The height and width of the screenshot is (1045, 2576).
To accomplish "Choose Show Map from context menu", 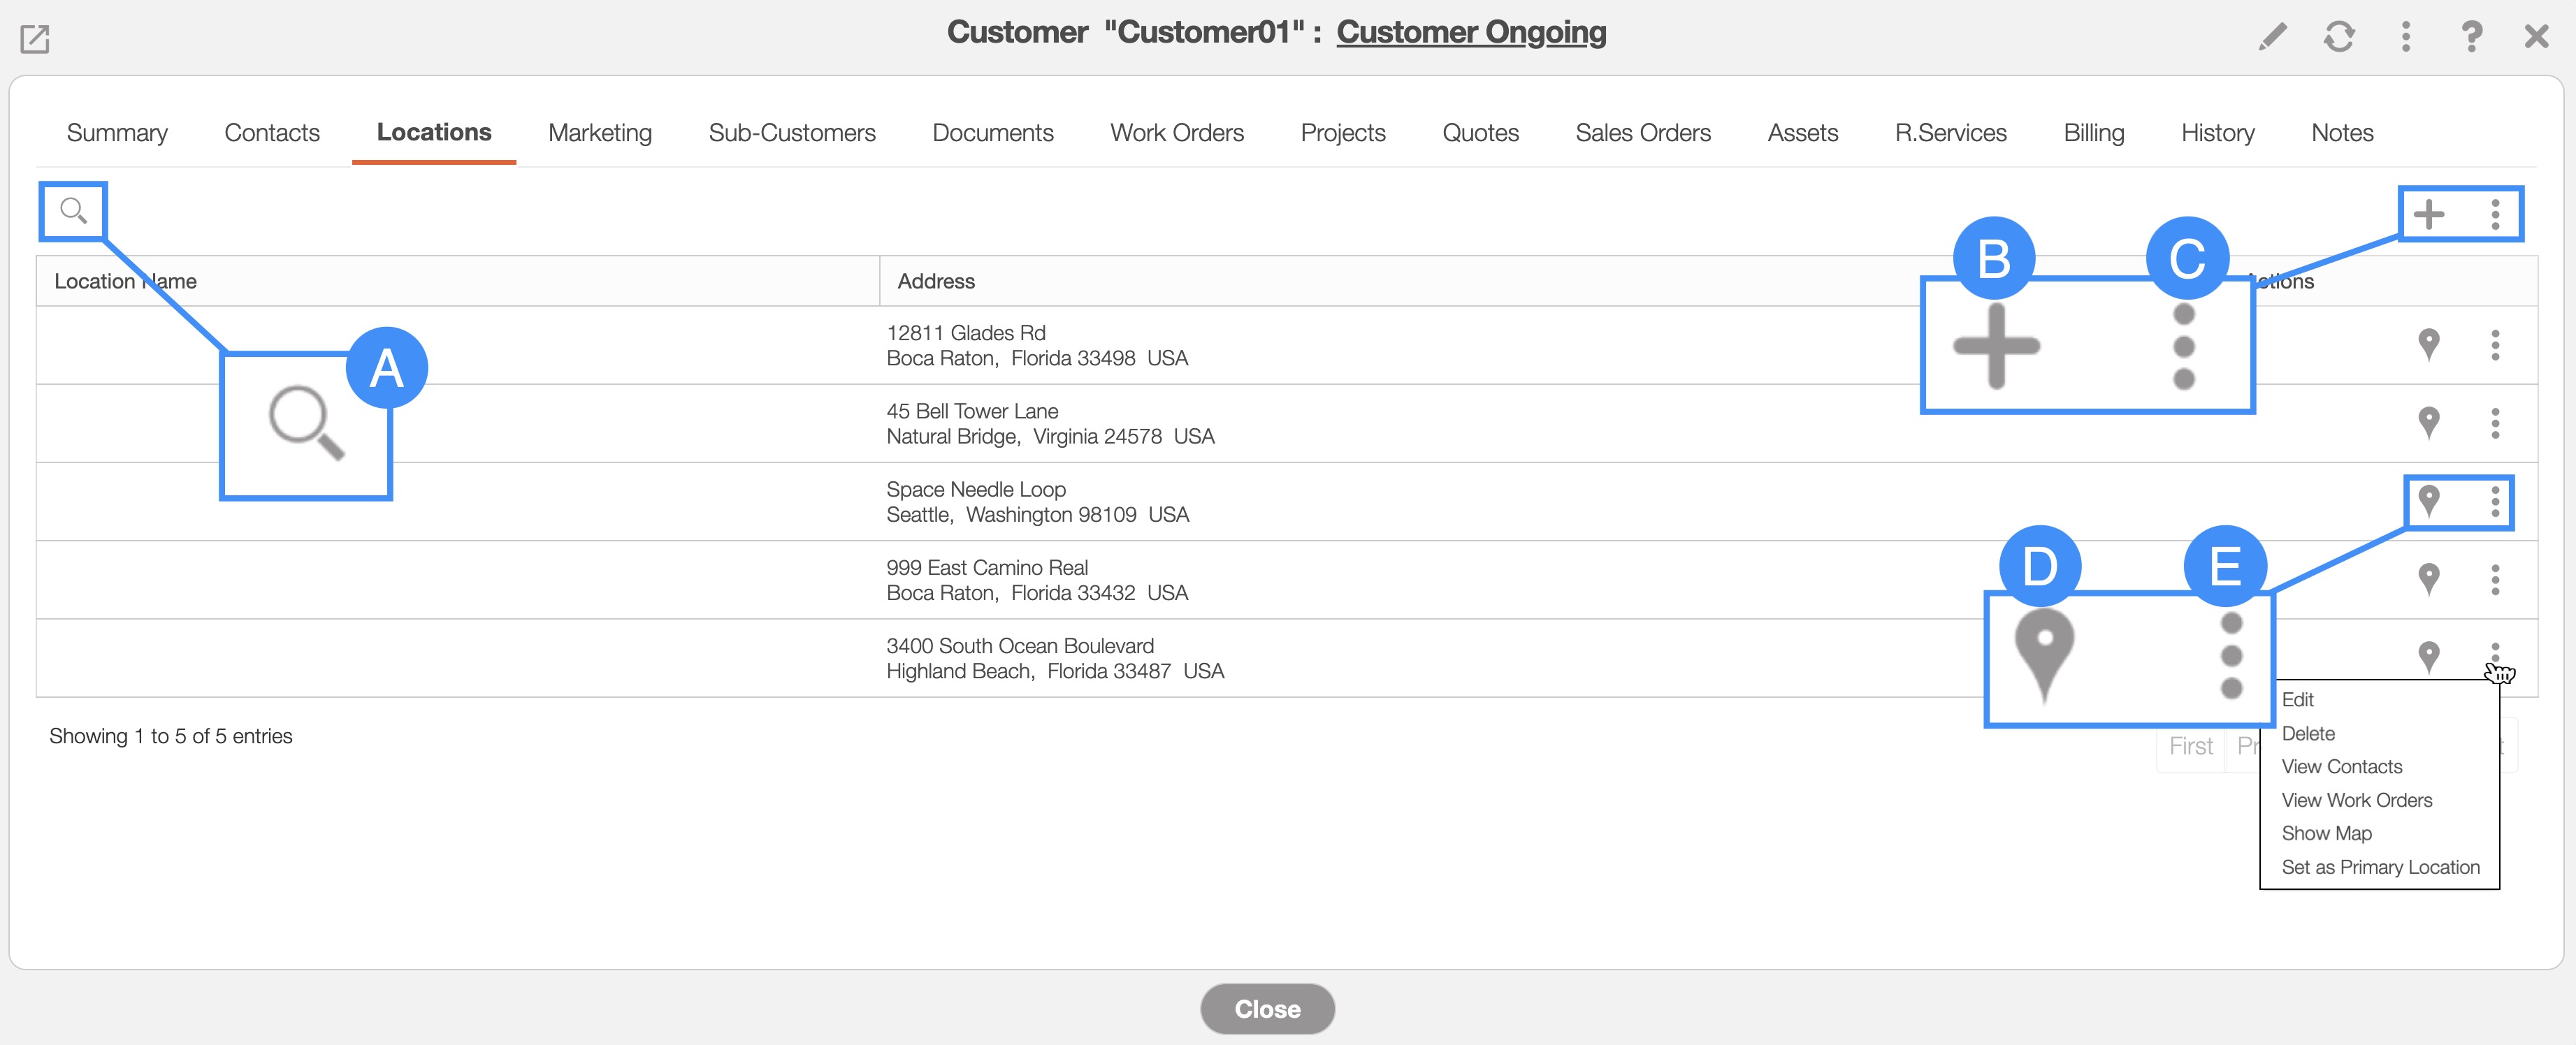I will pyautogui.click(x=2326, y=833).
